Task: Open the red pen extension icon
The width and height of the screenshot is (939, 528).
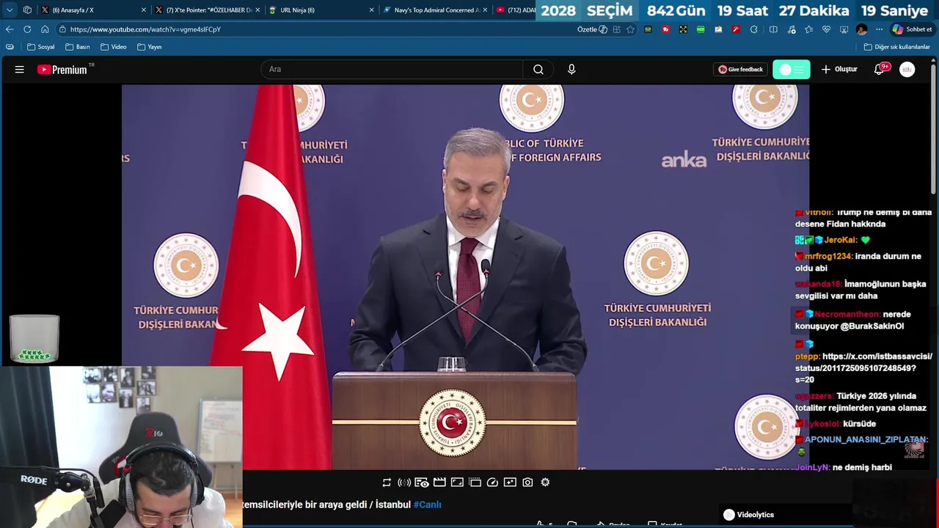Action: [x=736, y=29]
